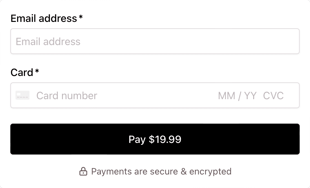Select the MM / YY expiry field

237,96
